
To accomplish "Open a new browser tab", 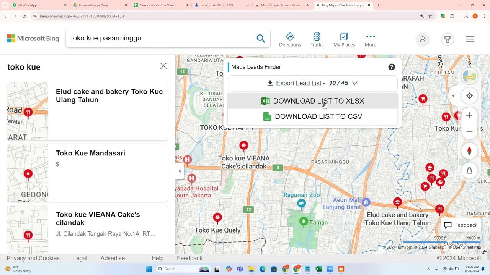I will pos(378,5).
